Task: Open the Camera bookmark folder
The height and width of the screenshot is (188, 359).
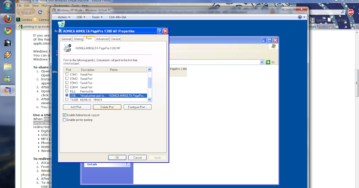Action: (41, 20)
